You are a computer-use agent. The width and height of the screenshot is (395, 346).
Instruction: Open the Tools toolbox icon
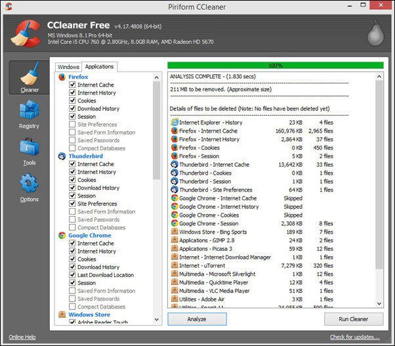coord(30,146)
